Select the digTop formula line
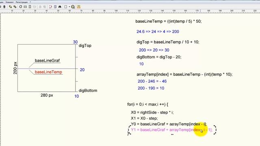Screen dimensions: 260x146 (168, 42)
